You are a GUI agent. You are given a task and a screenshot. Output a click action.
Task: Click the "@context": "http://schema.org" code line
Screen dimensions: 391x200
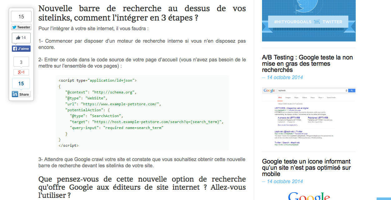(101, 92)
